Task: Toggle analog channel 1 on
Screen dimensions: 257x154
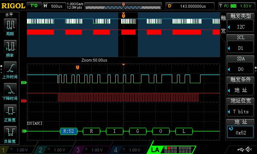Action: click(18, 150)
